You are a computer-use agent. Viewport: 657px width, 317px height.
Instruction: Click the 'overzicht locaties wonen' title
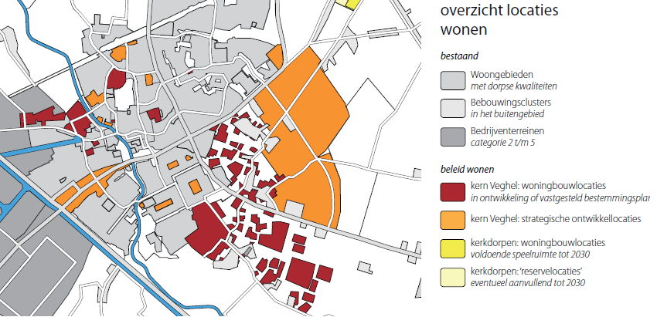tap(499, 19)
